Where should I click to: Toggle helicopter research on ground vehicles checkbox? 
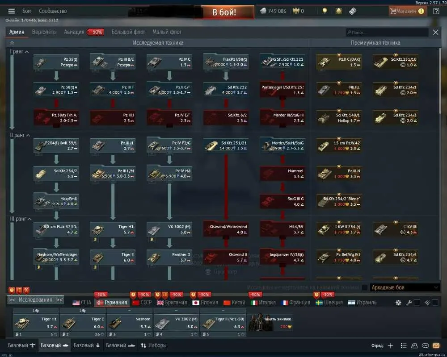click(364, 287)
